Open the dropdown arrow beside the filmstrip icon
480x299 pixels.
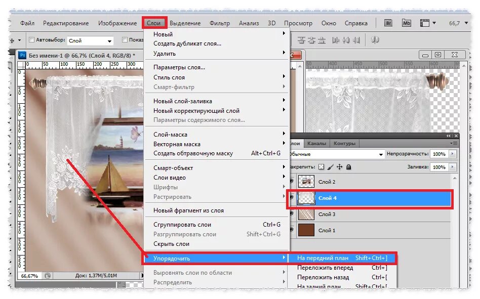pos(434,23)
